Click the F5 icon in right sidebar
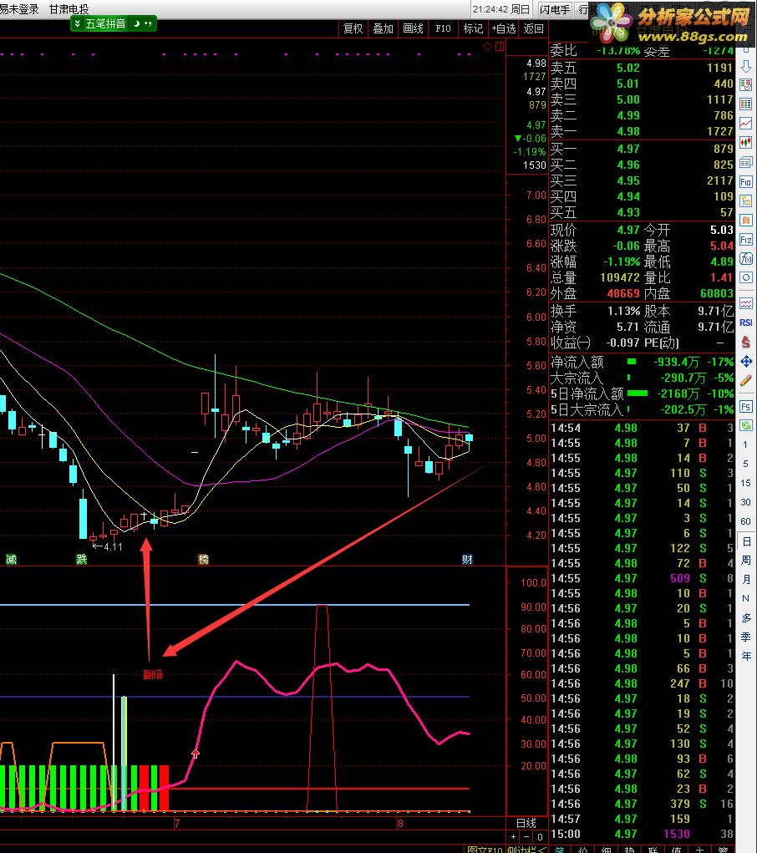Screen dimensions: 757x853 [x=745, y=406]
